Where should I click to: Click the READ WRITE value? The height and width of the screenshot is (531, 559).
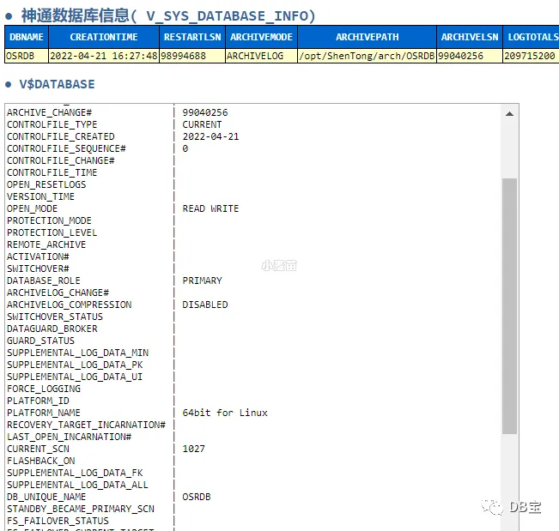210,208
